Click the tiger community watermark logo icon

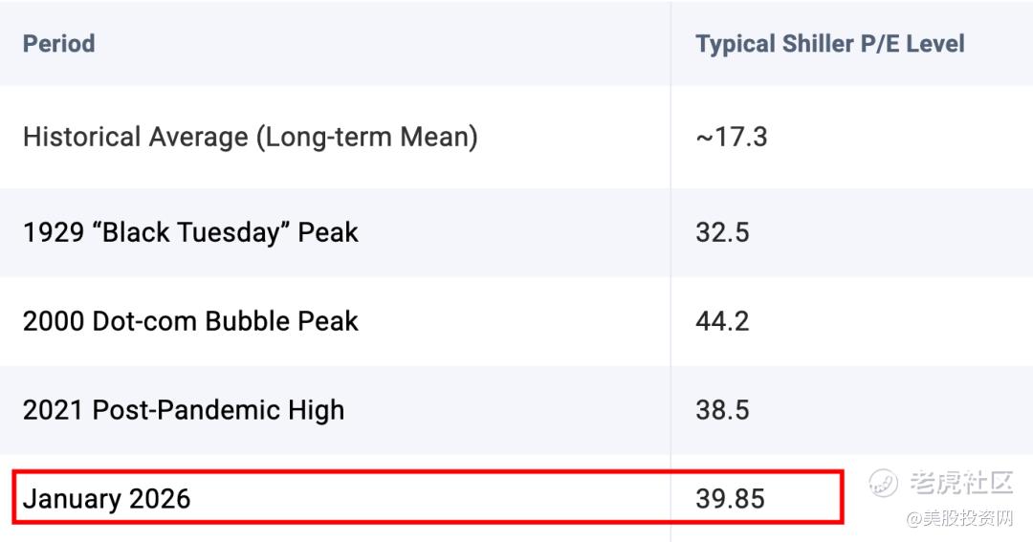coord(883,483)
